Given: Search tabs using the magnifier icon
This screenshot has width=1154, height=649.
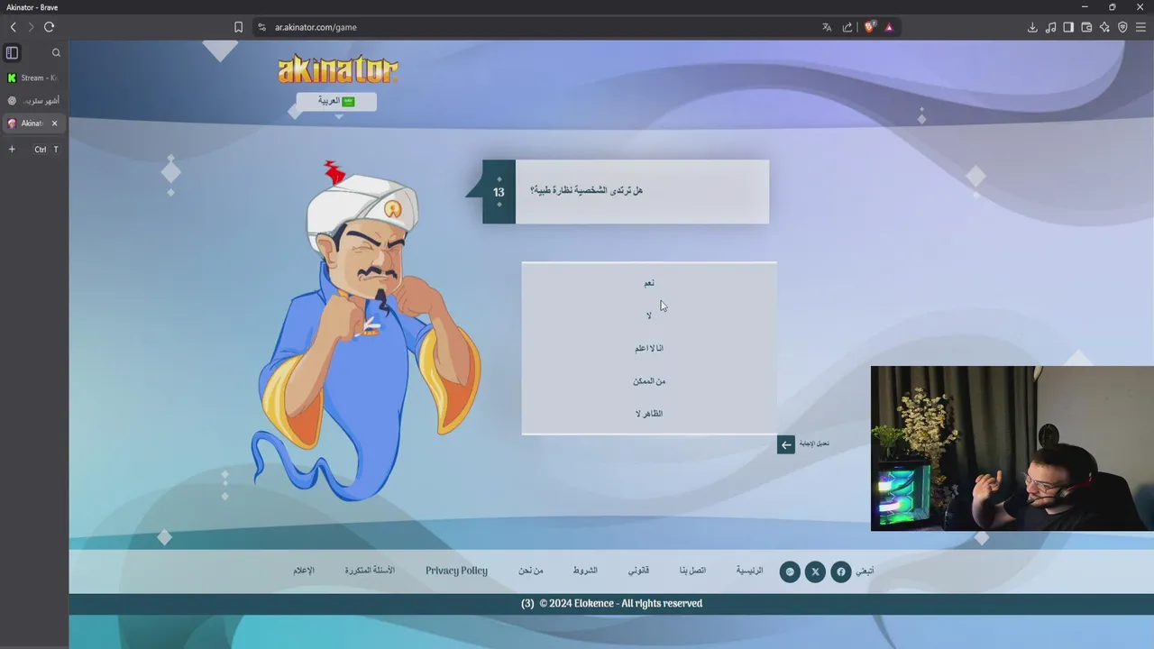Looking at the screenshot, I should pos(56,52).
